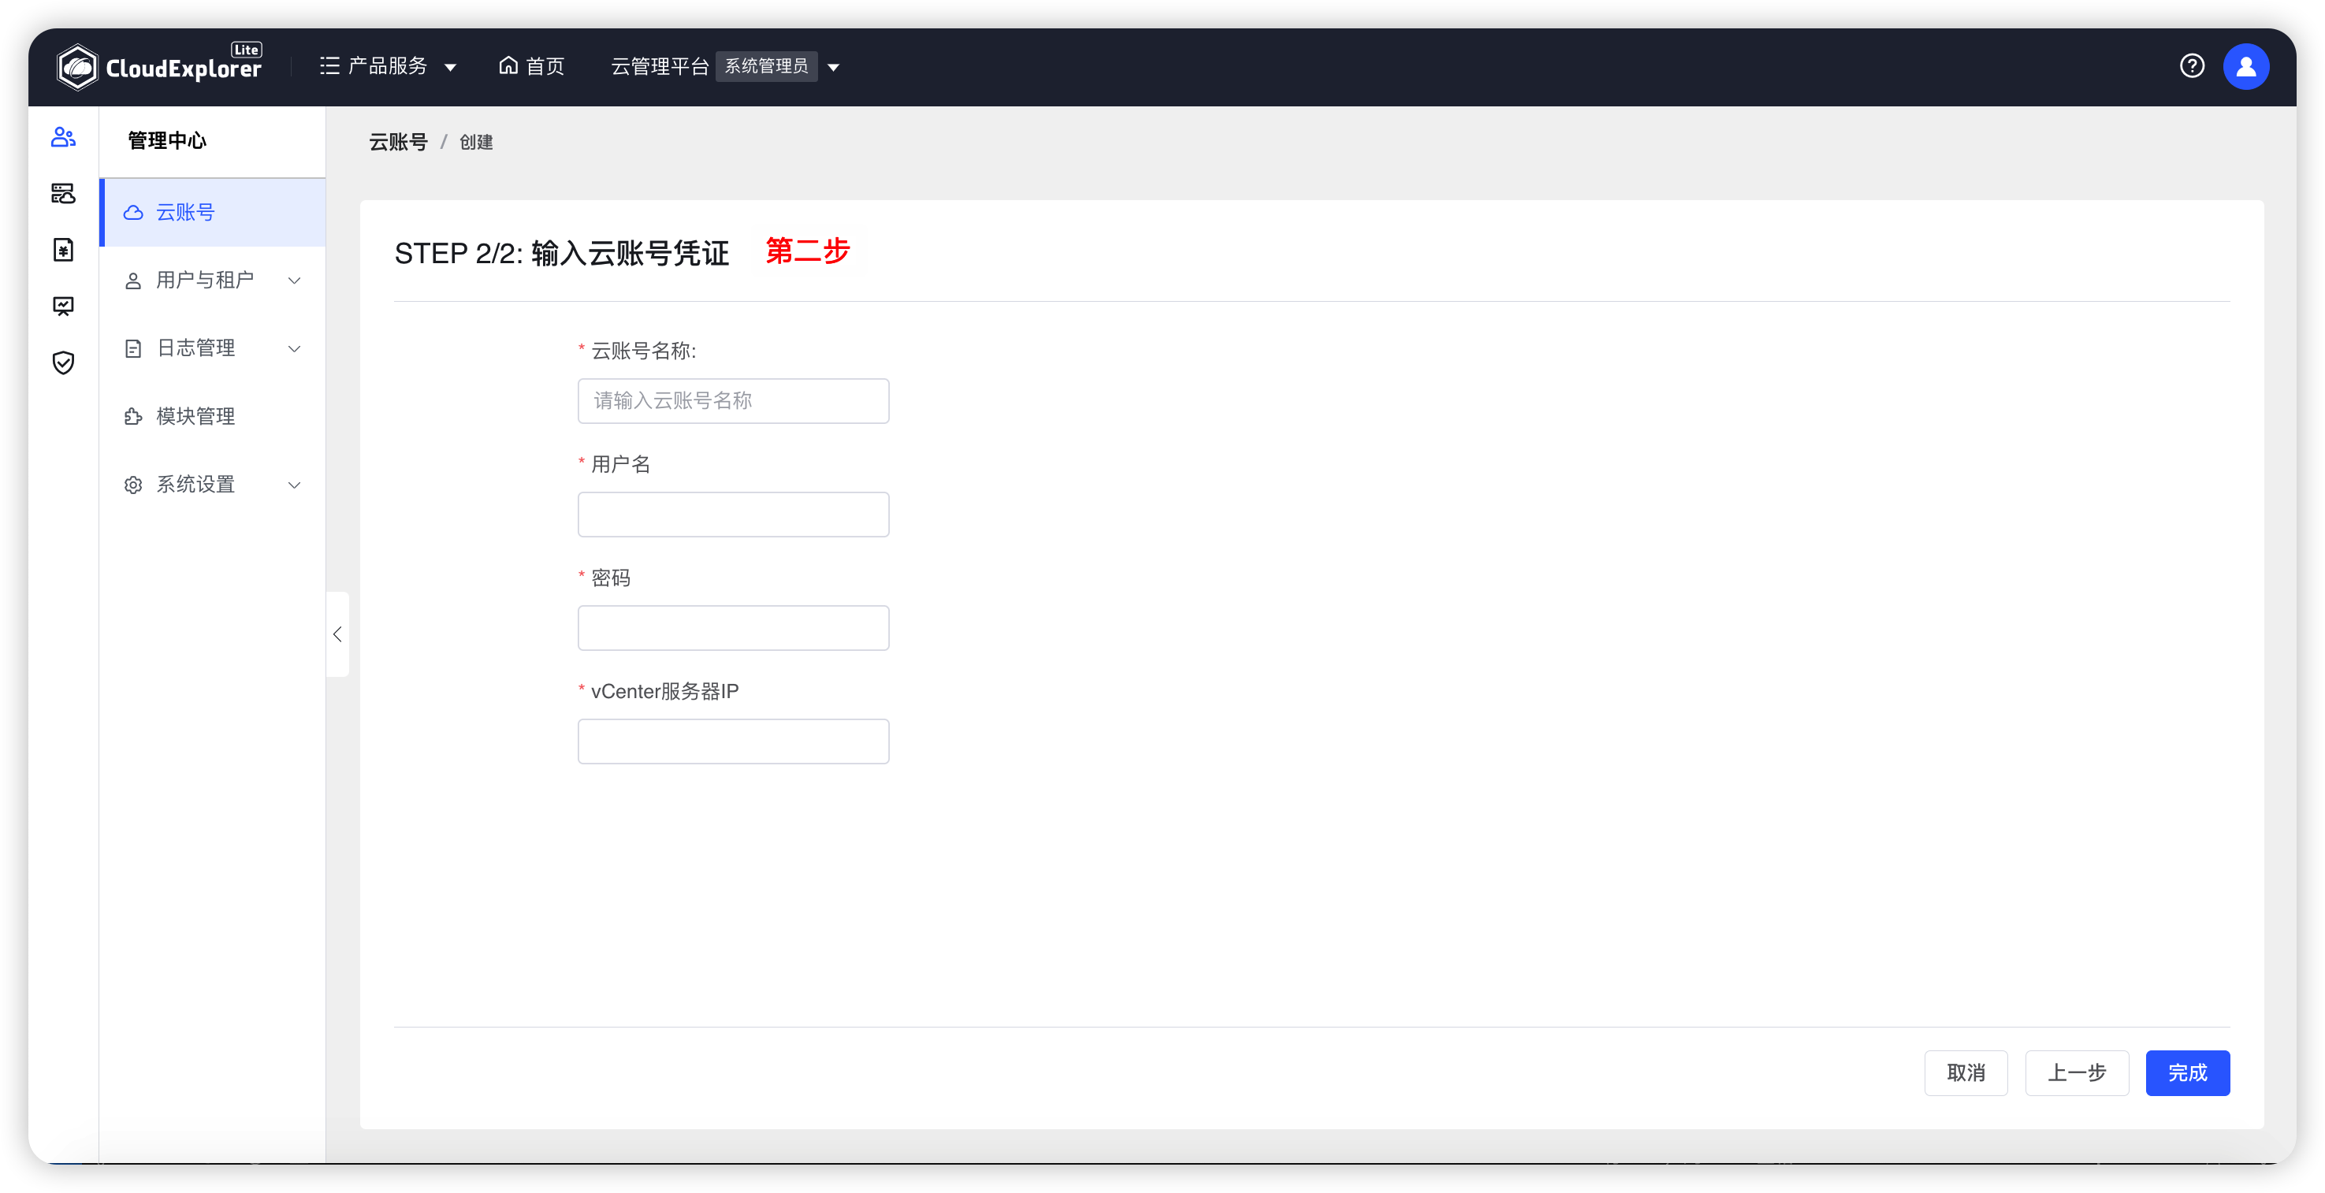
Task: Click the document icon next to 日志管理
Action: pos(133,348)
